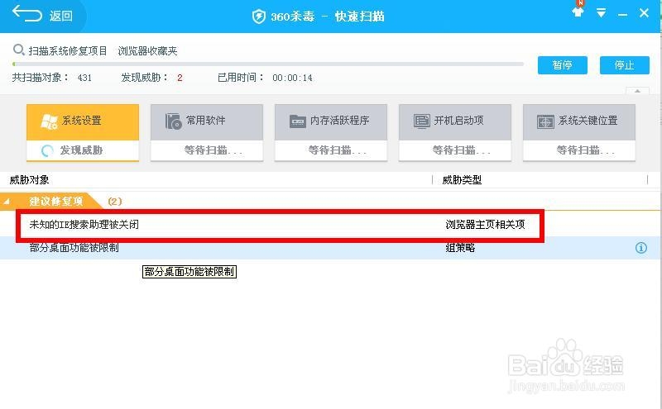Click the 威胁对象 column header
Image resolution: width=662 pixels, height=409 pixels.
[x=30, y=180]
